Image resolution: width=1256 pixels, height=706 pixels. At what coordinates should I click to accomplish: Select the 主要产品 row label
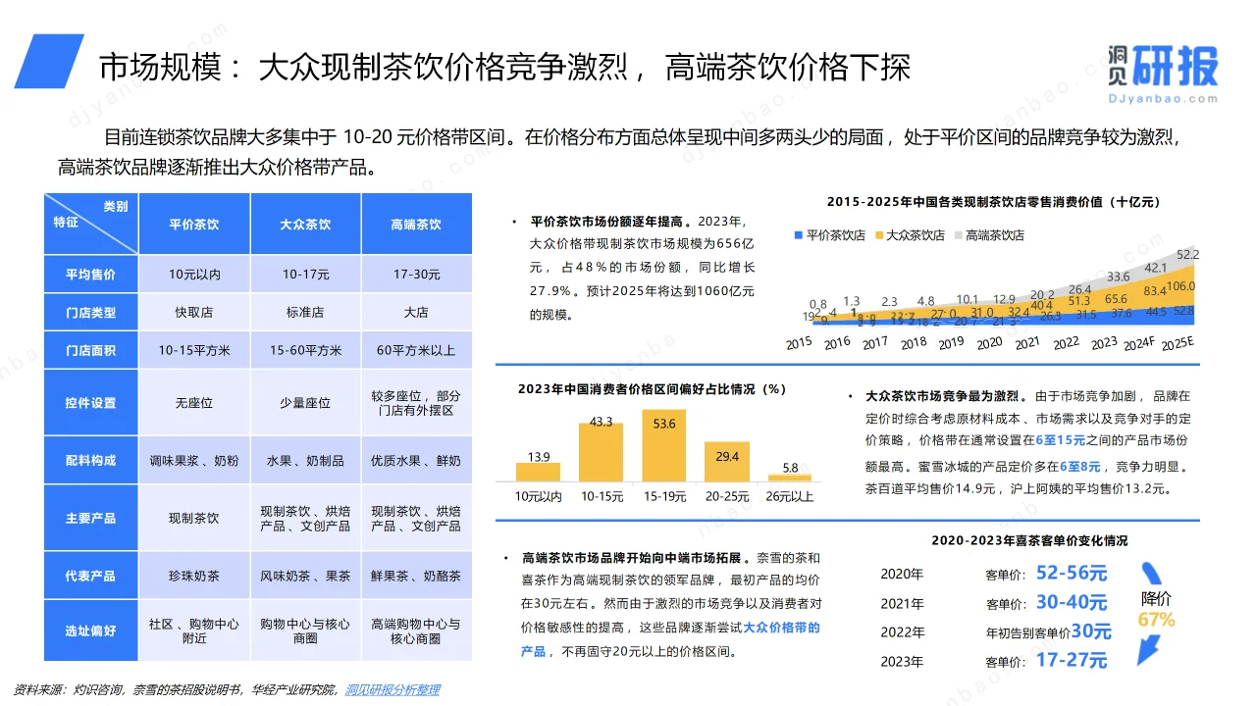[91, 518]
